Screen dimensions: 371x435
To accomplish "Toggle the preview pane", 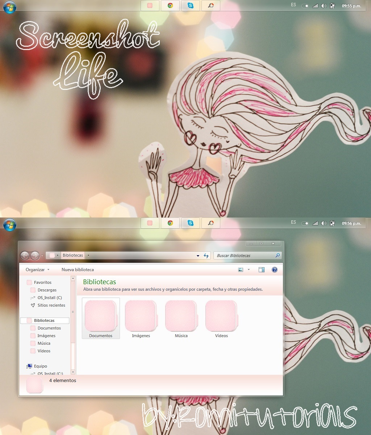I will tap(262, 270).
